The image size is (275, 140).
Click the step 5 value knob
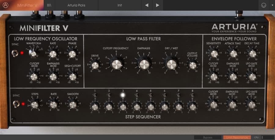151,107
